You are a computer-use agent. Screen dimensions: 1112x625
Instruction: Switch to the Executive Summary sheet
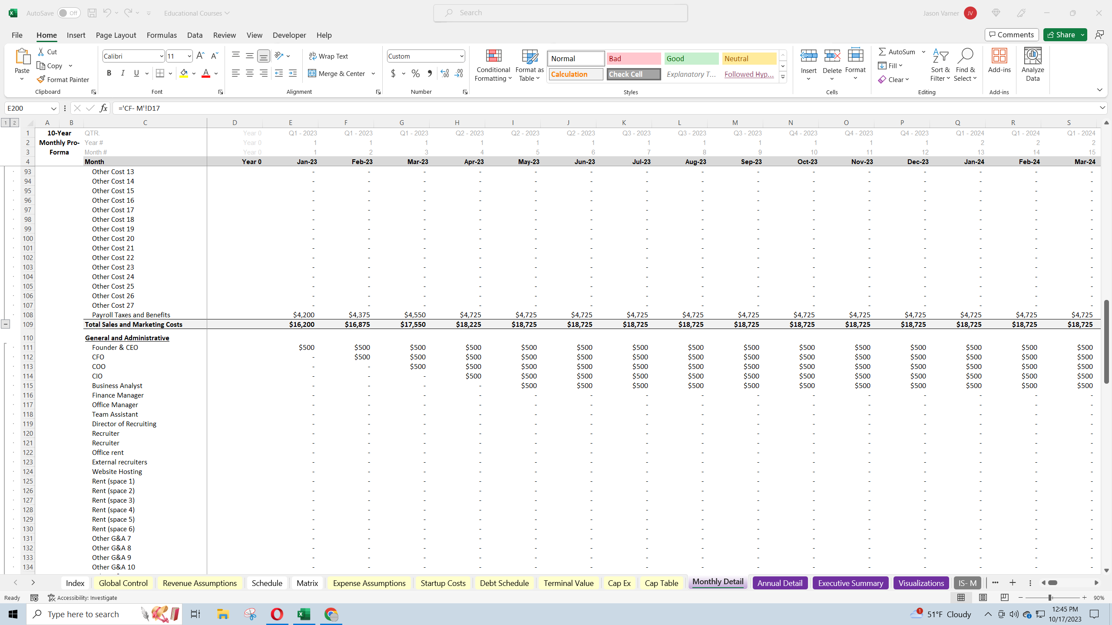click(x=850, y=583)
